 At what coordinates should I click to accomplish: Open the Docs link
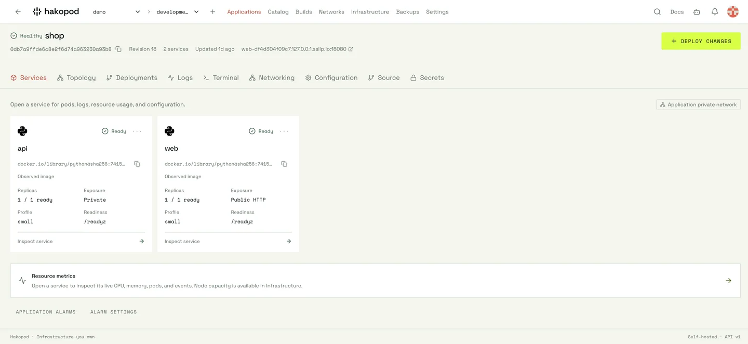(677, 11)
